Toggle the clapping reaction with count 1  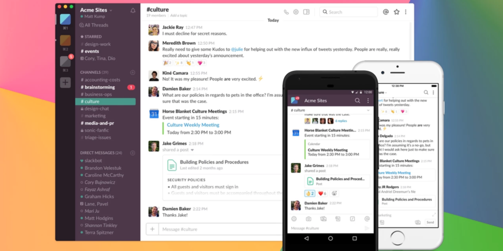tap(190, 63)
